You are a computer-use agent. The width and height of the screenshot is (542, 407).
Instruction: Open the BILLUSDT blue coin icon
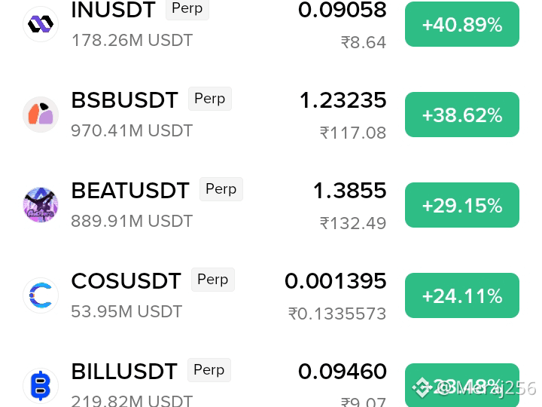pos(41,386)
